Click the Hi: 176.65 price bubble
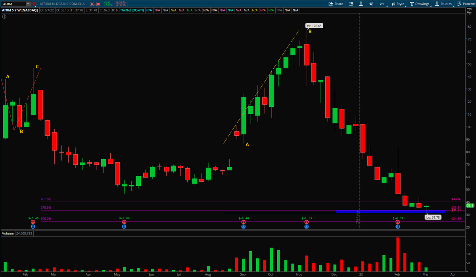This screenshot has width=476, height=277. coord(315,25)
